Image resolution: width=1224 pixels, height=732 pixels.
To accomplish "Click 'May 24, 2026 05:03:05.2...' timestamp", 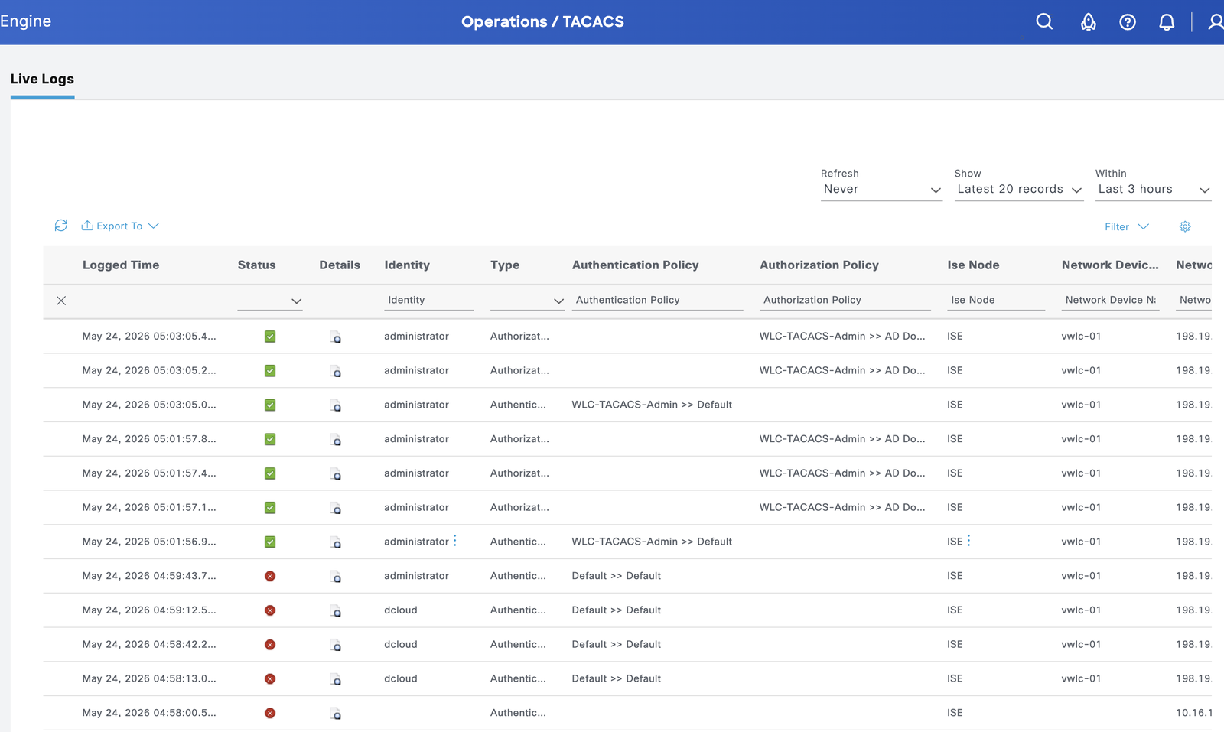I will point(149,370).
